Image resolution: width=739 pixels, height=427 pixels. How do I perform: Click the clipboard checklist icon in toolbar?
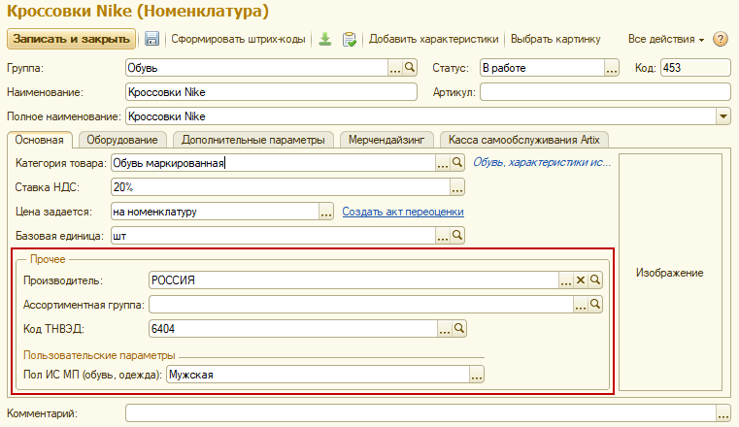[350, 39]
